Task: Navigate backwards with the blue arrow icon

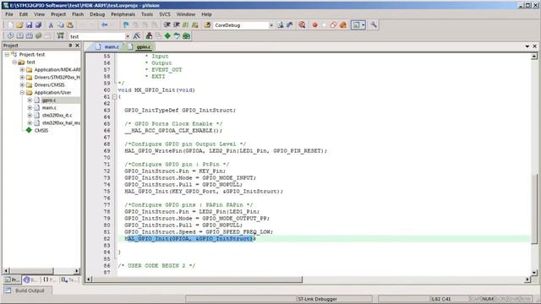Action: click(x=105, y=25)
